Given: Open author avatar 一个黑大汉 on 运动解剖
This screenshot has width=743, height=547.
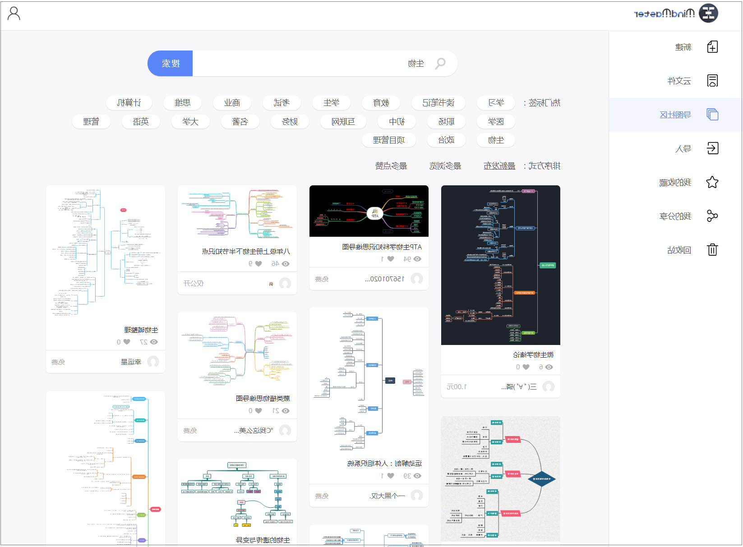Looking at the screenshot, I should coord(417,496).
